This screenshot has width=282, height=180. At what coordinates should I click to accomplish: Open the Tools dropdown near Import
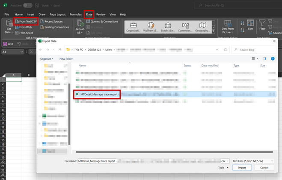click(x=223, y=168)
